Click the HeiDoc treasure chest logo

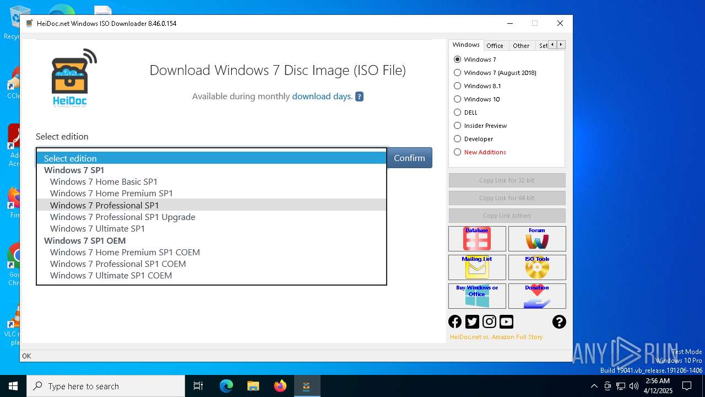pyautogui.click(x=74, y=77)
